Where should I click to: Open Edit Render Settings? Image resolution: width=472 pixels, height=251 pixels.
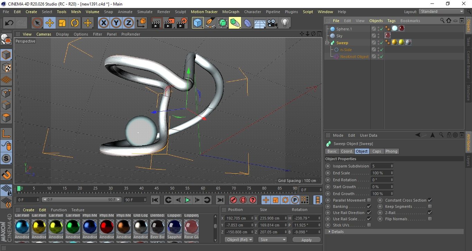(x=182, y=23)
